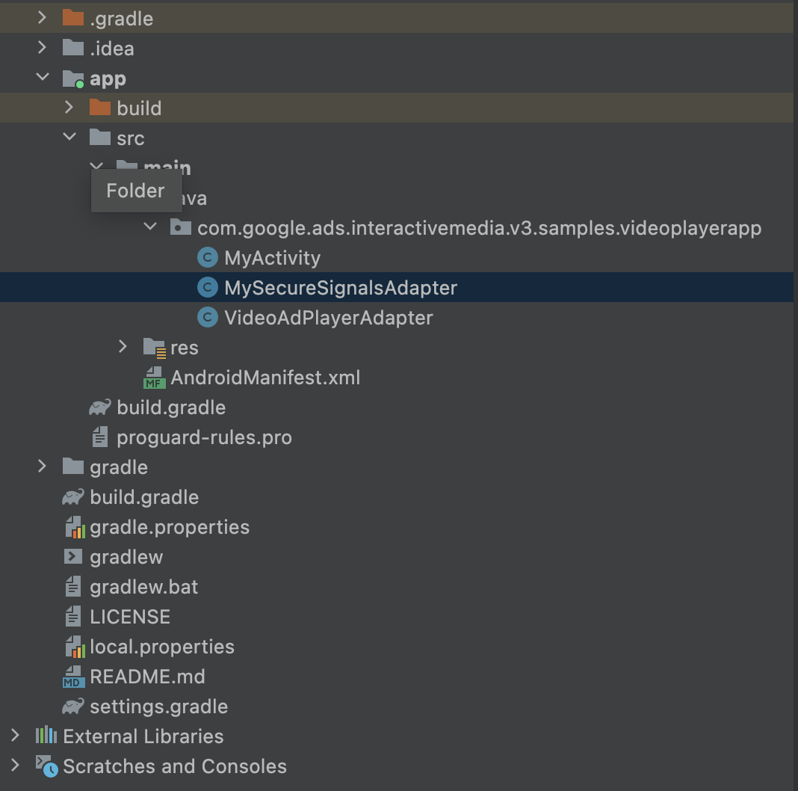Image resolution: width=798 pixels, height=791 pixels.
Task: Select the local.properties file
Action: click(162, 647)
